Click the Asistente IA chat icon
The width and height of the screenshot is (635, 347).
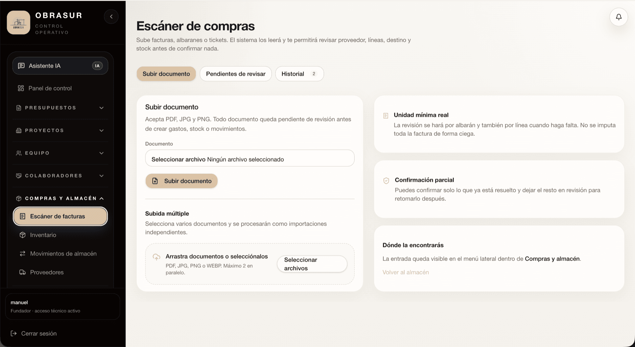click(21, 66)
